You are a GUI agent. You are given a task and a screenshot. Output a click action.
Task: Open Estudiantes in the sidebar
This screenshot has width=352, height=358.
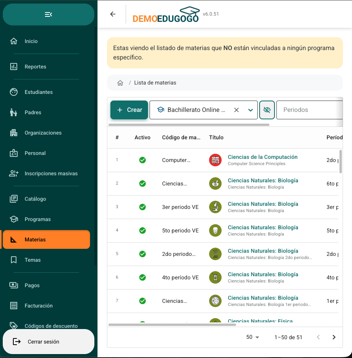pyautogui.click(x=46, y=92)
